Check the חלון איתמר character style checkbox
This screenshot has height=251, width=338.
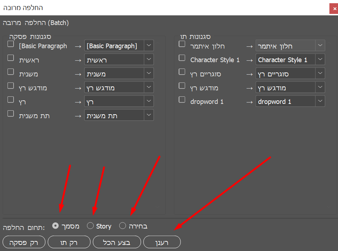click(182, 44)
